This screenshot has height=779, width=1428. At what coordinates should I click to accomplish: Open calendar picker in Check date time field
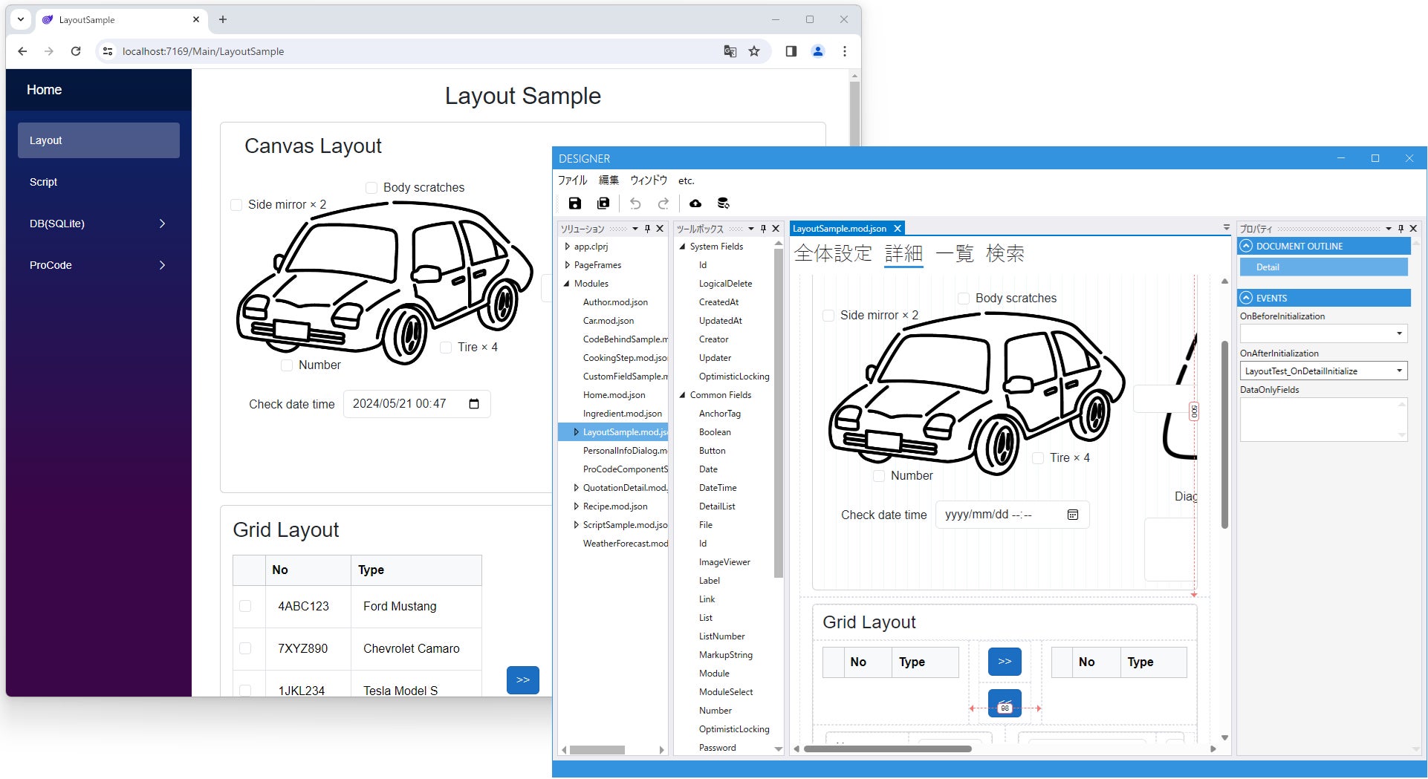click(474, 404)
